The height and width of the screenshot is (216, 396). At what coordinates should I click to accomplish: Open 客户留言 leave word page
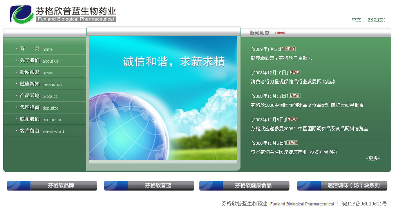point(42,131)
